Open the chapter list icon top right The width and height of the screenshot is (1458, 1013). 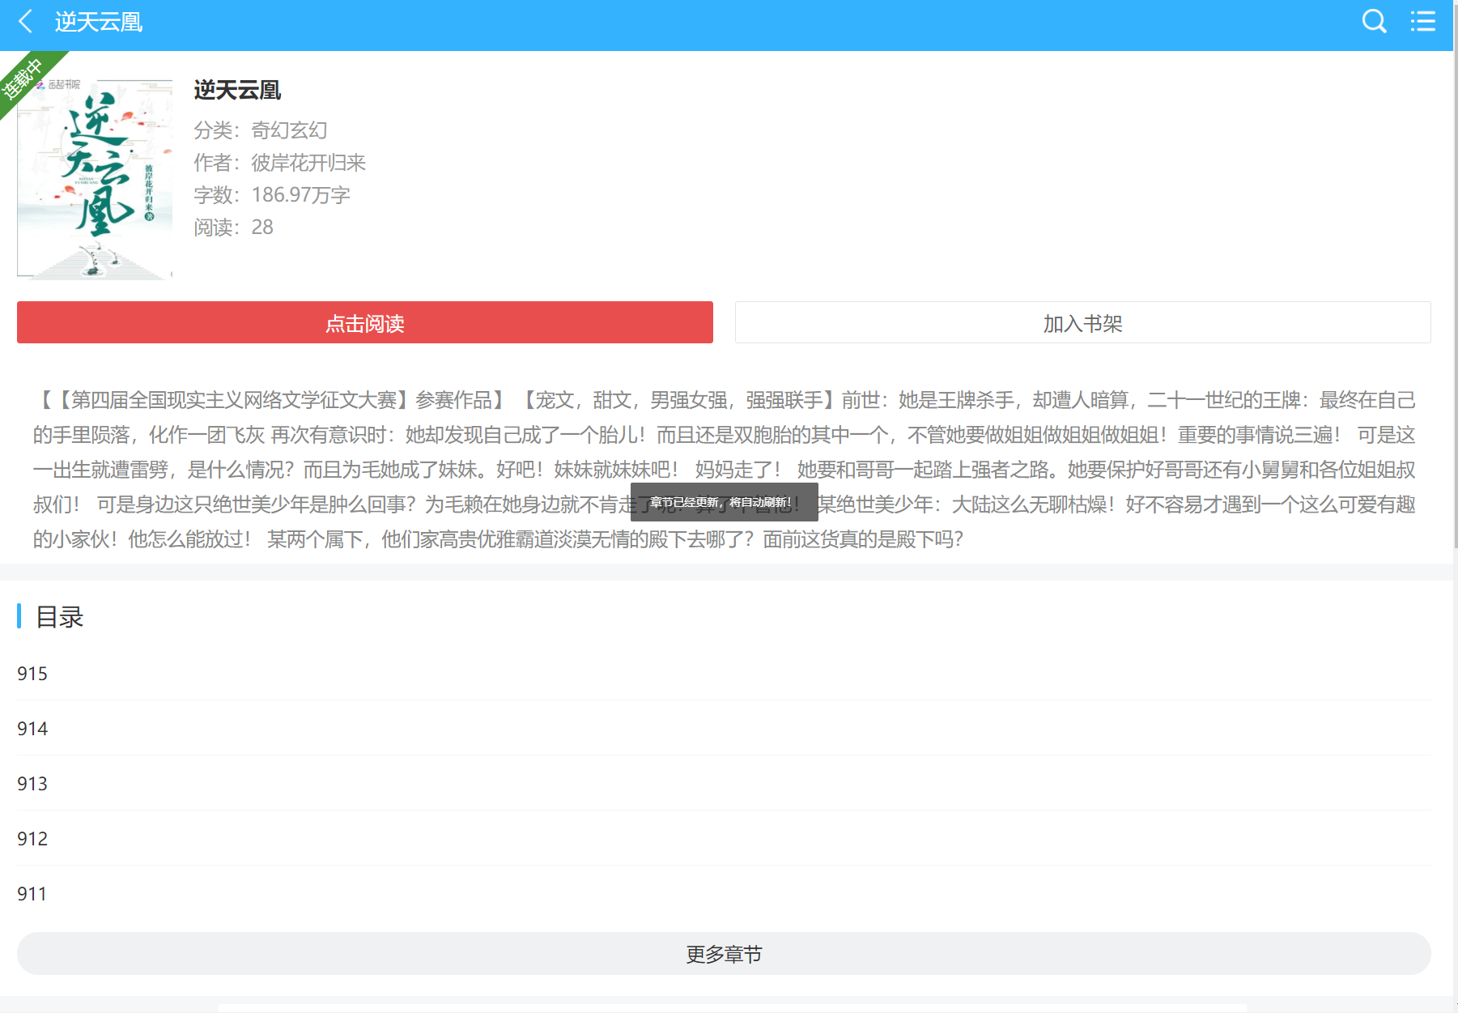point(1422,22)
